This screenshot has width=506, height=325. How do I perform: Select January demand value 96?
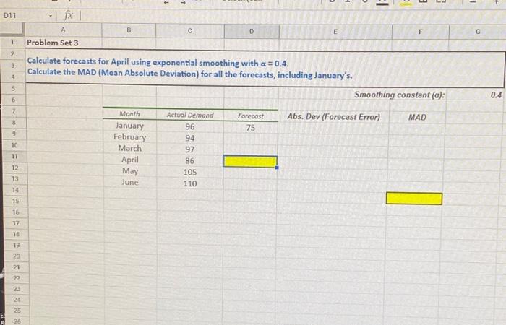coord(190,127)
